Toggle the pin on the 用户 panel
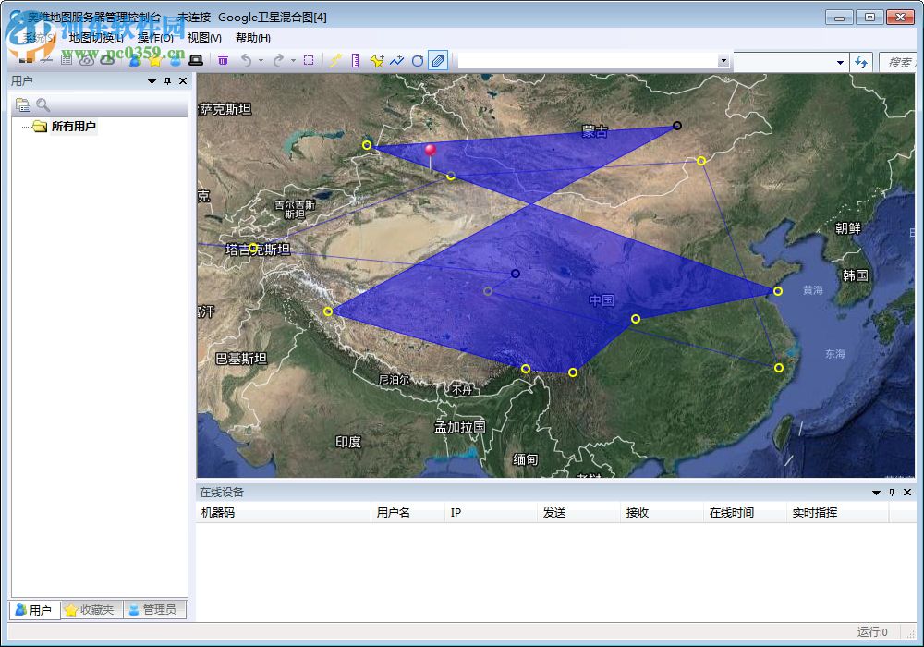924x647 pixels. [166, 80]
